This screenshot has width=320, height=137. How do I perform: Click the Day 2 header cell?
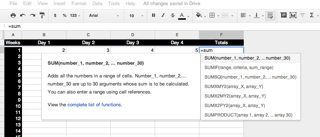tap(88, 43)
